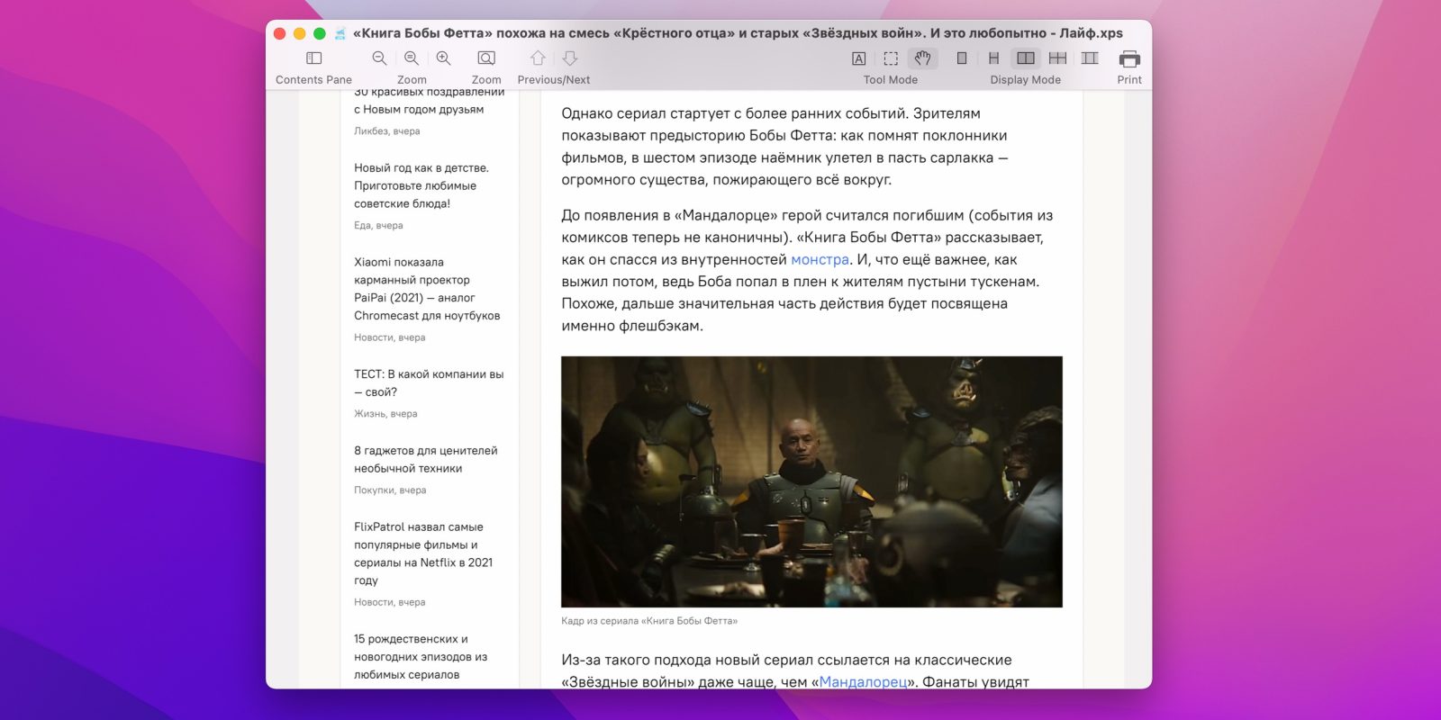Open '8 гаджетов для ценителей необычной техники'

click(x=426, y=460)
